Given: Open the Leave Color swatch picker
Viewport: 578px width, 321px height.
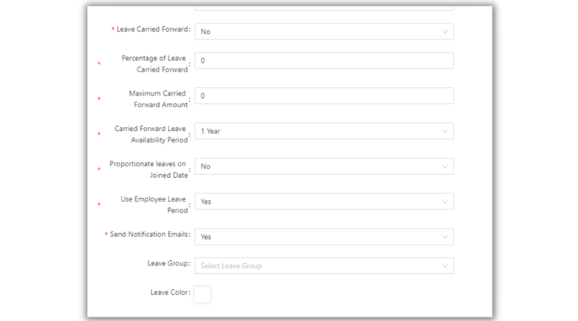Looking at the screenshot, I should 202,295.
